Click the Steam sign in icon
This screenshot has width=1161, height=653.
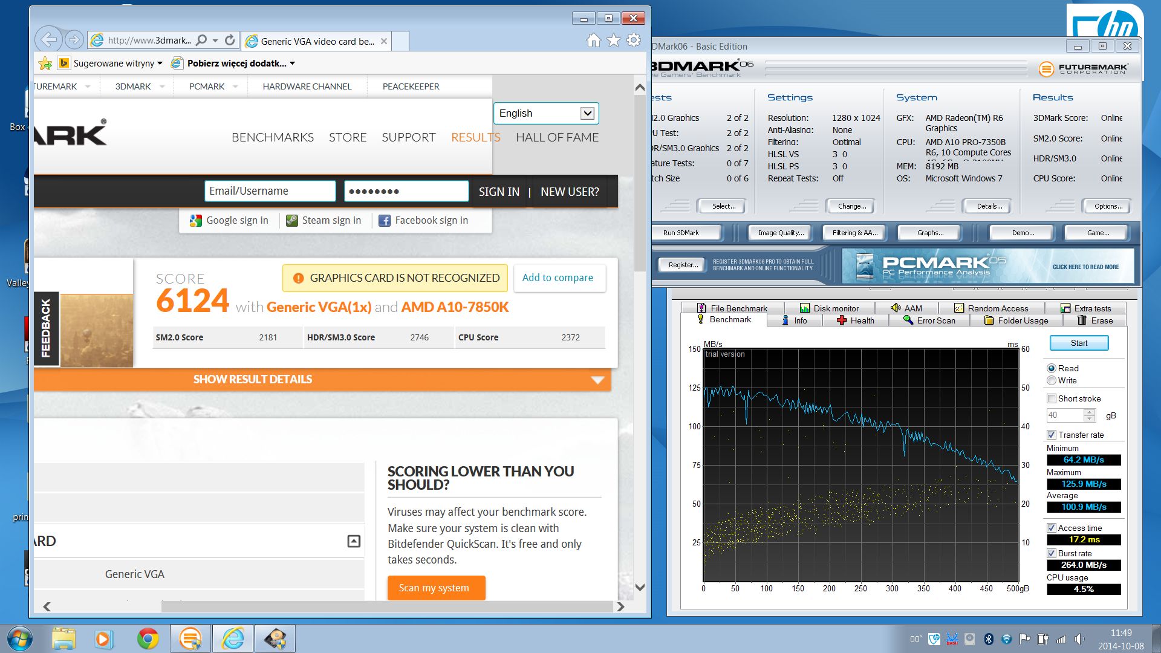292,221
